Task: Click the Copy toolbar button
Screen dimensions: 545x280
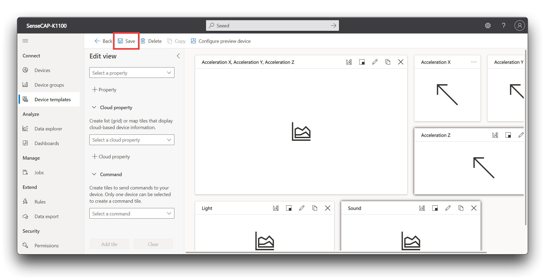Action: pos(176,41)
